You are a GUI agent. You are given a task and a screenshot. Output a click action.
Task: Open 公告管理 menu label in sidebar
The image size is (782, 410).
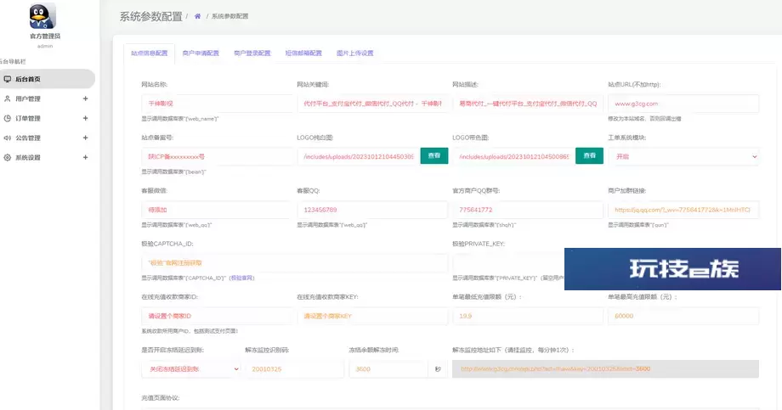[28, 138]
